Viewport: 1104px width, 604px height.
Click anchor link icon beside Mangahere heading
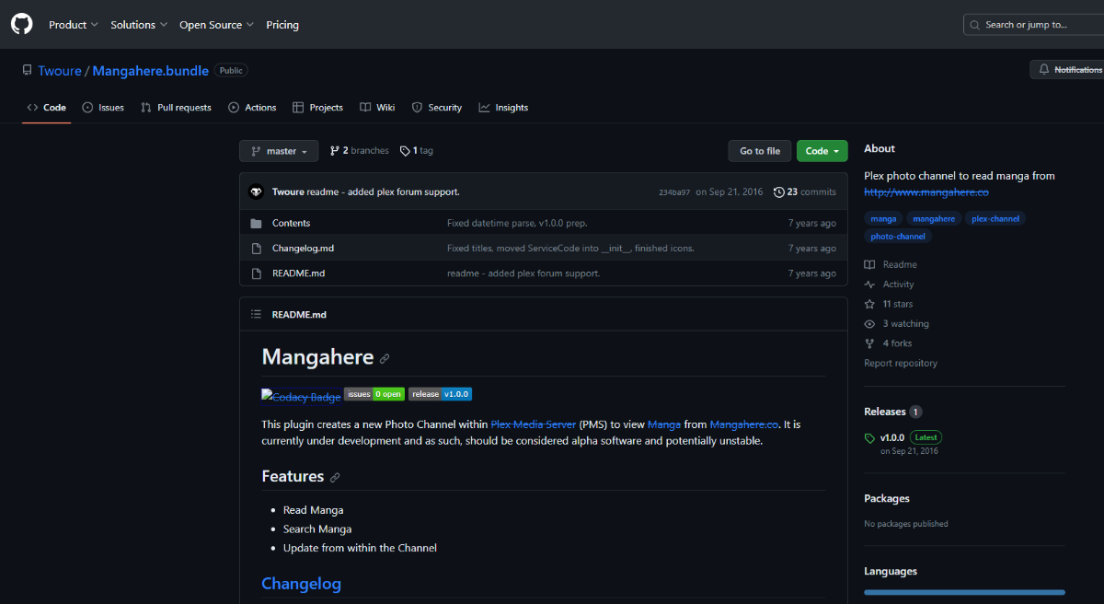[385, 358]
